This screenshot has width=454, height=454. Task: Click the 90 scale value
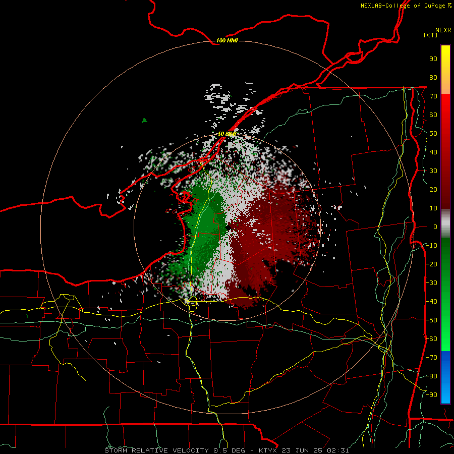pos(433,59)
